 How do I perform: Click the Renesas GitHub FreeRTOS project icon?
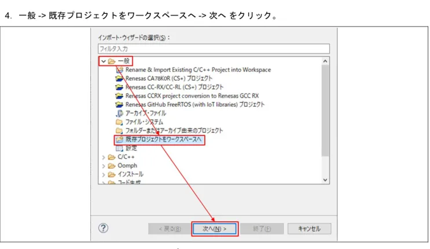[119, 105]
